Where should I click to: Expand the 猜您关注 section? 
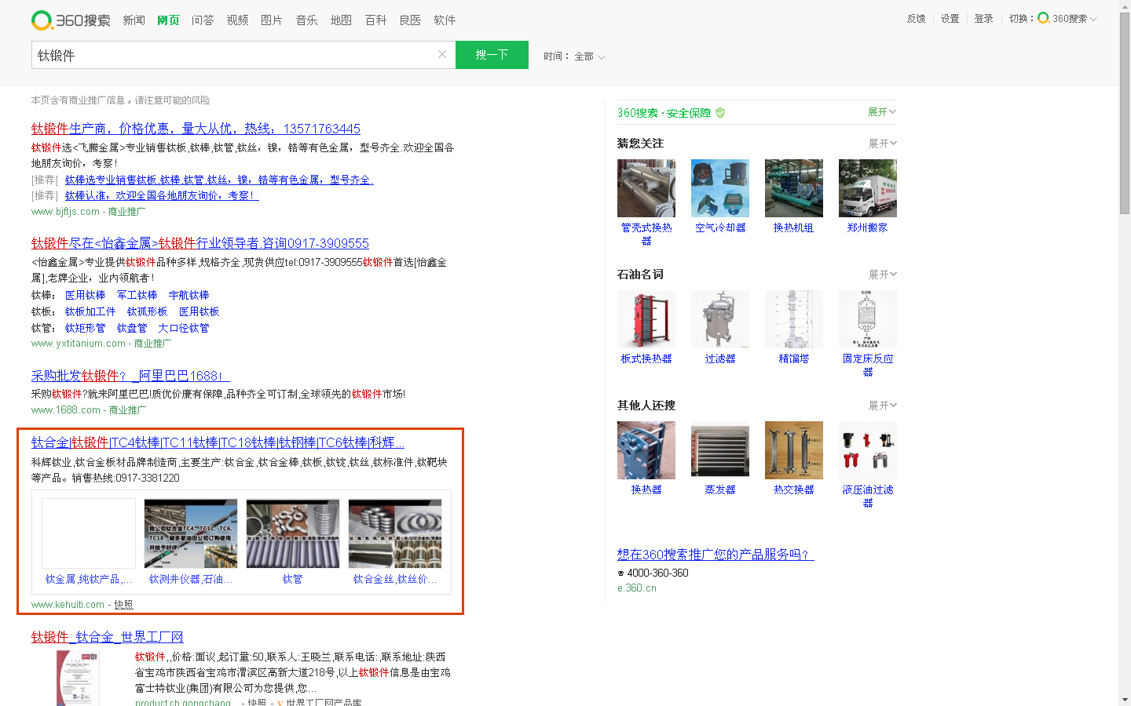(882, 144)
